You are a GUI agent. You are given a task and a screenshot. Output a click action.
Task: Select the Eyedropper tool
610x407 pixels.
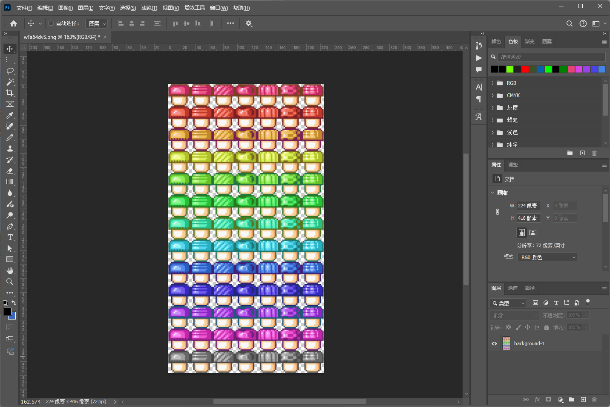10,115
